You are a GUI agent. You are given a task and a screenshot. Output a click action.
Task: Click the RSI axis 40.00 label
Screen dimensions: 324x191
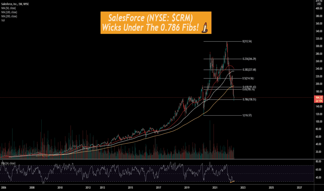click(x=318, y=177)
